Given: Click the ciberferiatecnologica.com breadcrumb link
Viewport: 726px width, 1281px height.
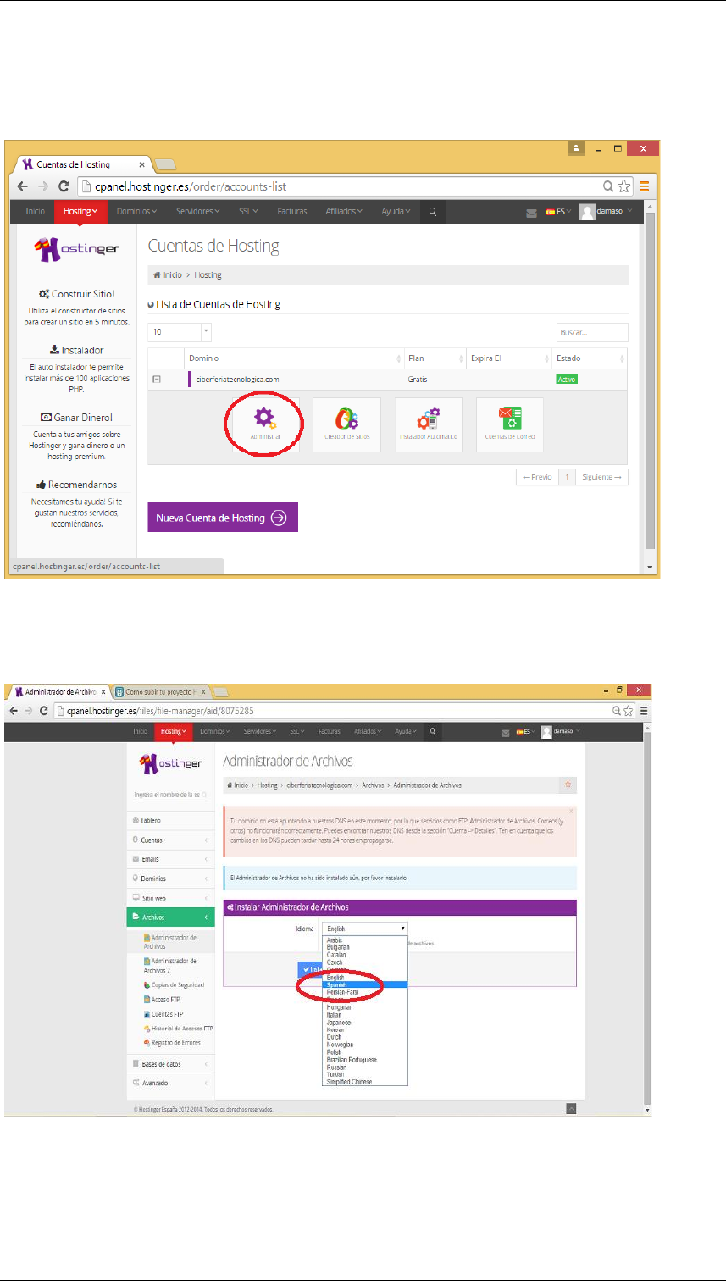Looking at the screenshot, I should pos(319,785).
